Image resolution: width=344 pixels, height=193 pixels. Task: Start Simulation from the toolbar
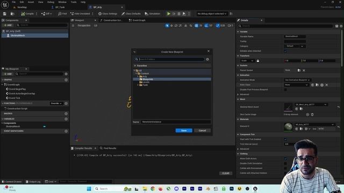(x=152, y=13)
